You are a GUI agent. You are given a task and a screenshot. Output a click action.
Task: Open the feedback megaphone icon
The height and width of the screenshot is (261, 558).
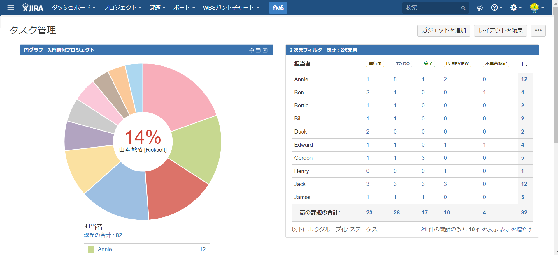[480, 8]
